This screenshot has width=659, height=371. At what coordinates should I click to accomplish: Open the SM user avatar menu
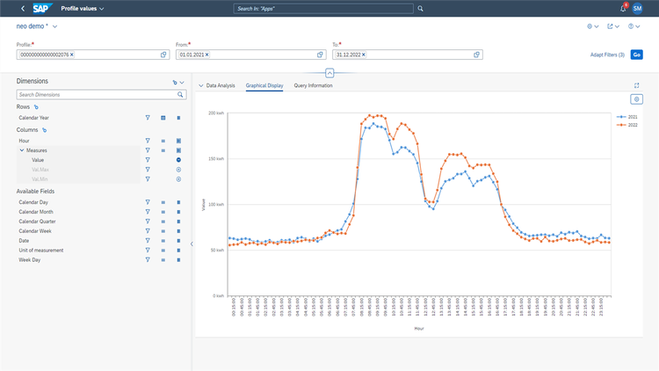(x=637, y=9)
